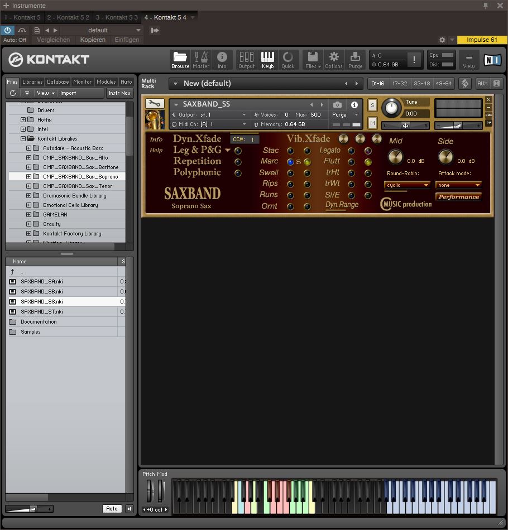Click the Import button
Image resolution: width=508 pixels, height=530 pixels.
[x=68, y=93]
